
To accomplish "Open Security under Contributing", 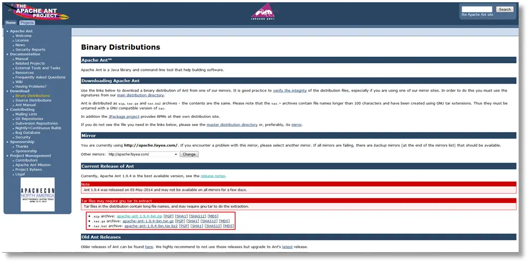I will tap(23, 138).
